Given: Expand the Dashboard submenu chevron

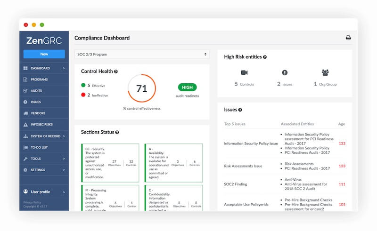Looking at the screenshot, I should (x=64, y=68).
